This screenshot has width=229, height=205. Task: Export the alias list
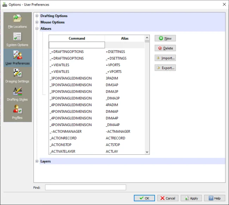(x=165, y=68)
